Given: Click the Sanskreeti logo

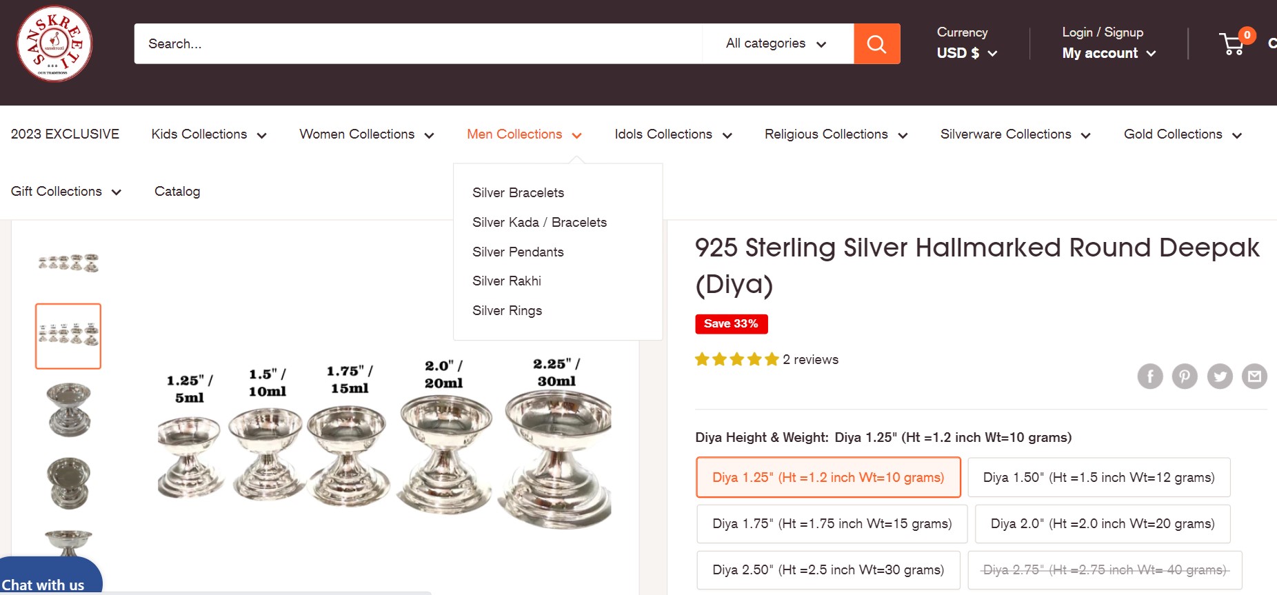Looking at the screenshot, I should coord(54,43).
